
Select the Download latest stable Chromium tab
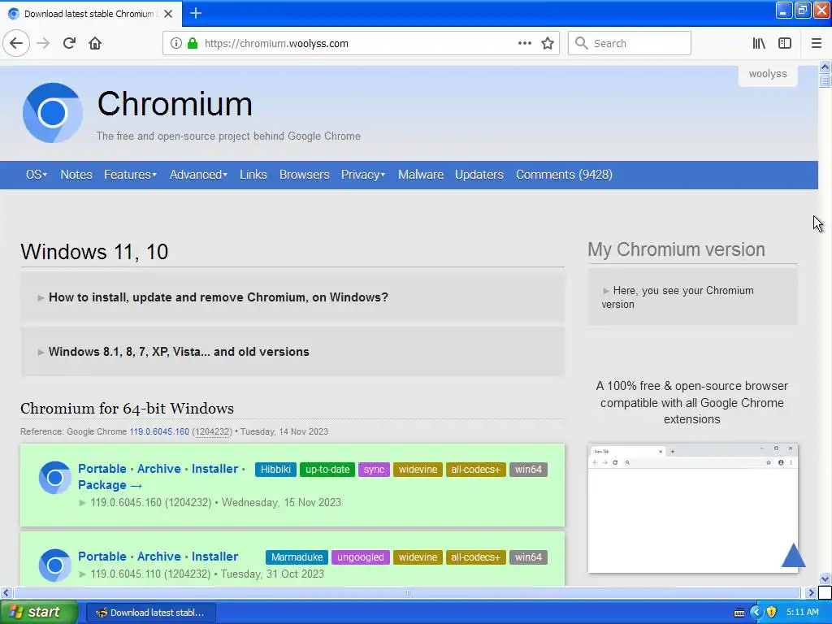pyautogui.click(x=90, y=14)
